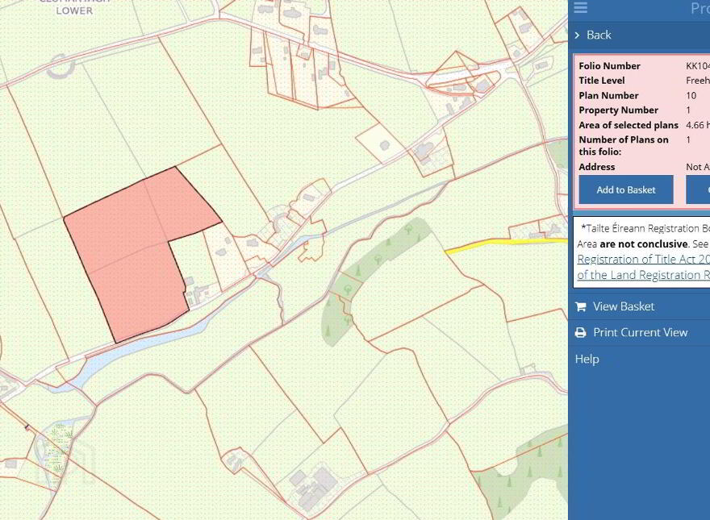The image size is (710, 520).
Task: Click the Address label
Action: (596, 167)
